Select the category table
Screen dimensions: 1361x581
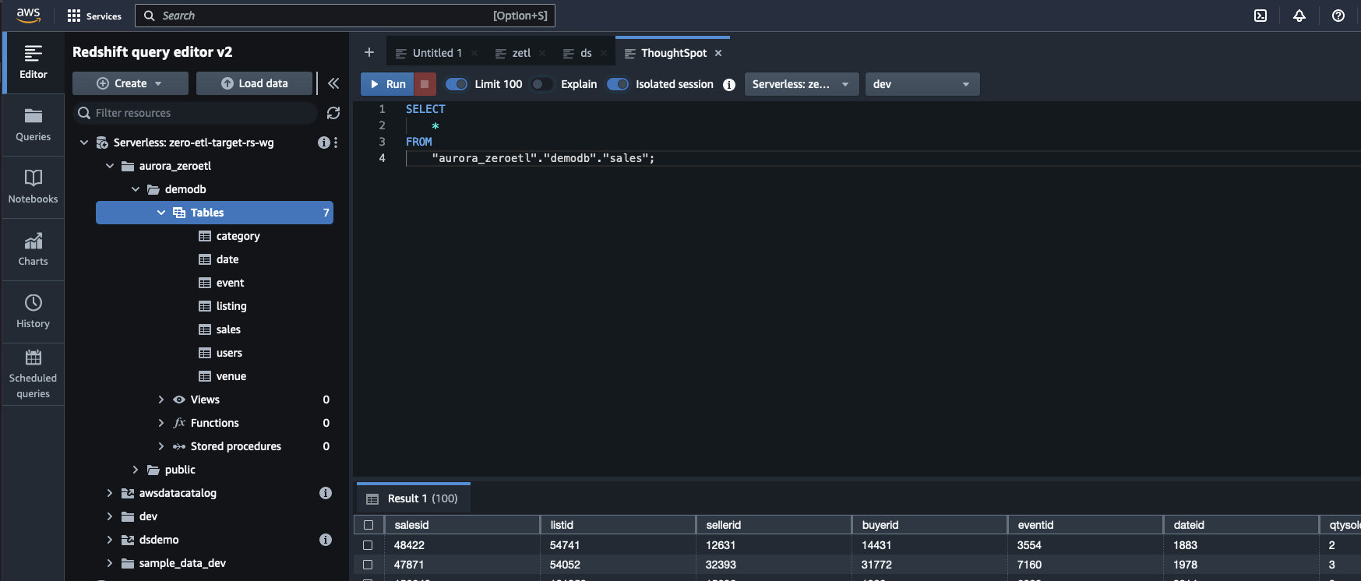(238, 236)
